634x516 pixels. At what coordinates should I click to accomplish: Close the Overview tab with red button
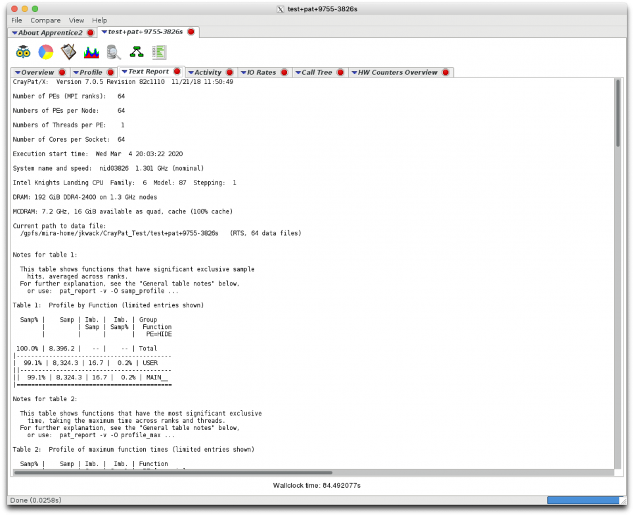62,72
